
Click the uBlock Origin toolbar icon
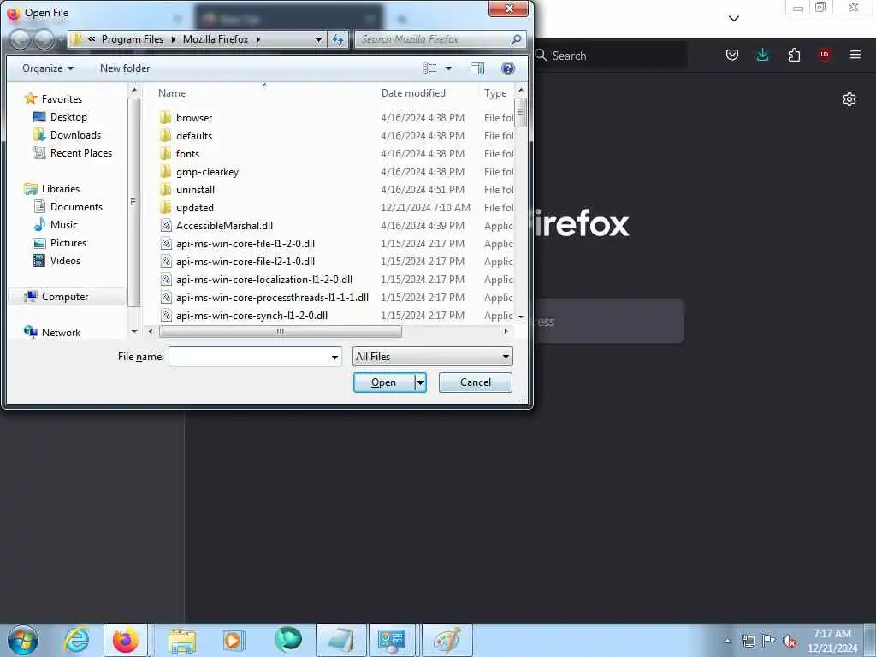click(825, 55)
